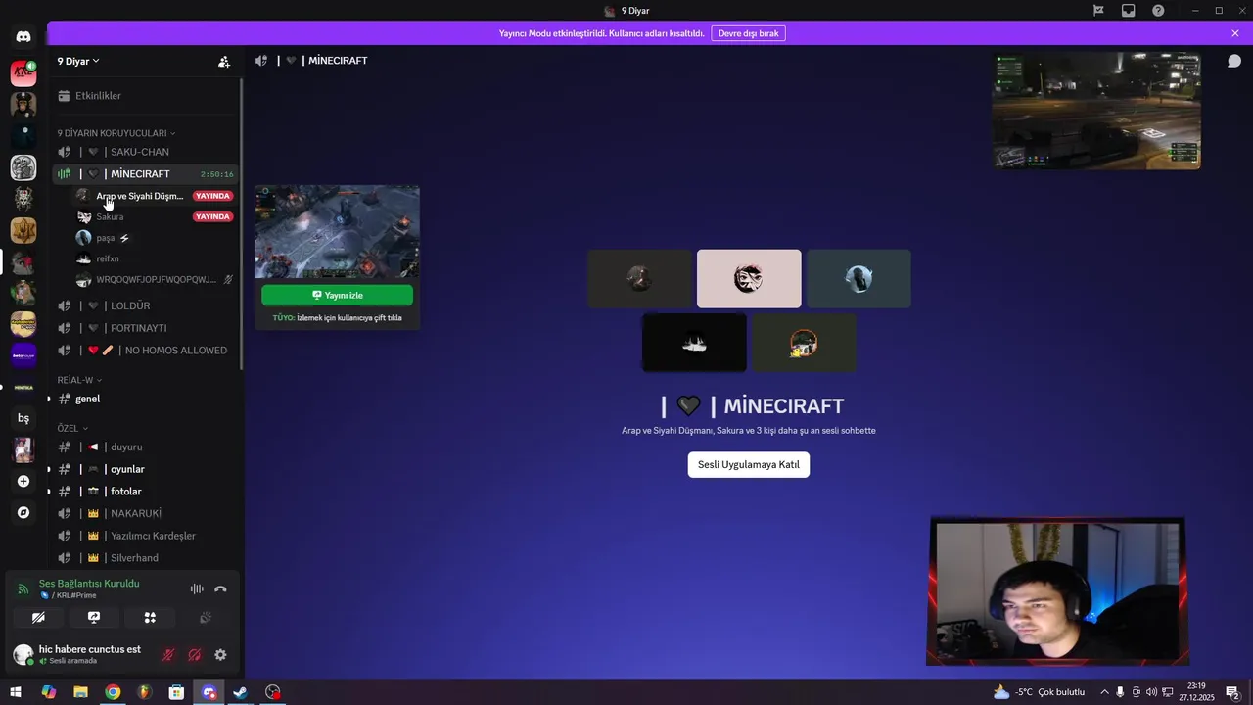Click the create invite icon beside 9 Diyar

(224, 61)
